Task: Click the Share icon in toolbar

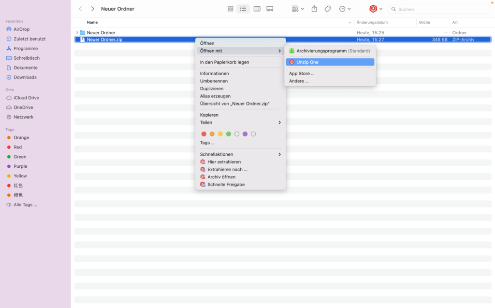Action: pyautogui.click(x=314, y=9)
